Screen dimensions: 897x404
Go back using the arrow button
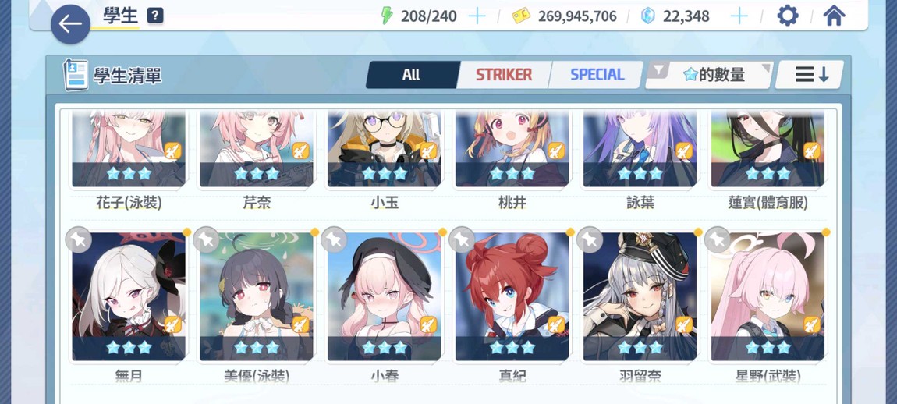tap(70, 24)
